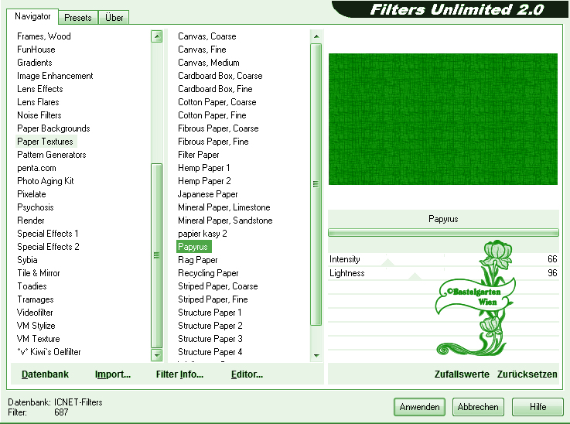Image resolution: width=570 pixels, height=424 pixels.
Task: Choose the Mineral Paper, Limestone filter
Action: (224, 207)
